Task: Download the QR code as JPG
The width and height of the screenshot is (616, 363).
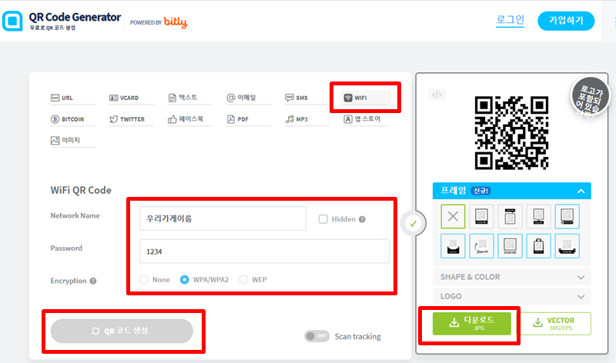Action: [472, 323]
